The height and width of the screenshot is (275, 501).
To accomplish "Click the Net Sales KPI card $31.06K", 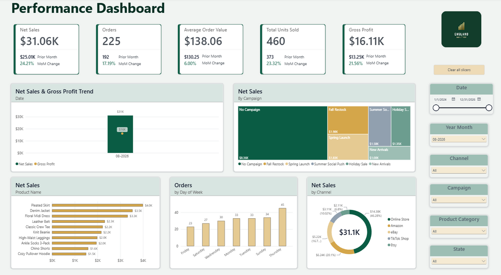I will (x=47, y=49).
